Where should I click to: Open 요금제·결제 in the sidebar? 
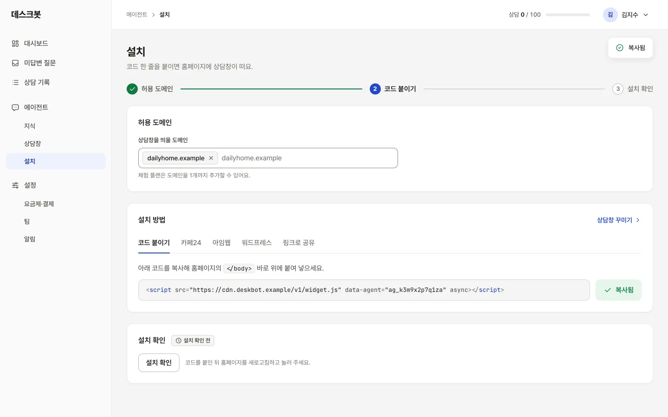point(56,204)
